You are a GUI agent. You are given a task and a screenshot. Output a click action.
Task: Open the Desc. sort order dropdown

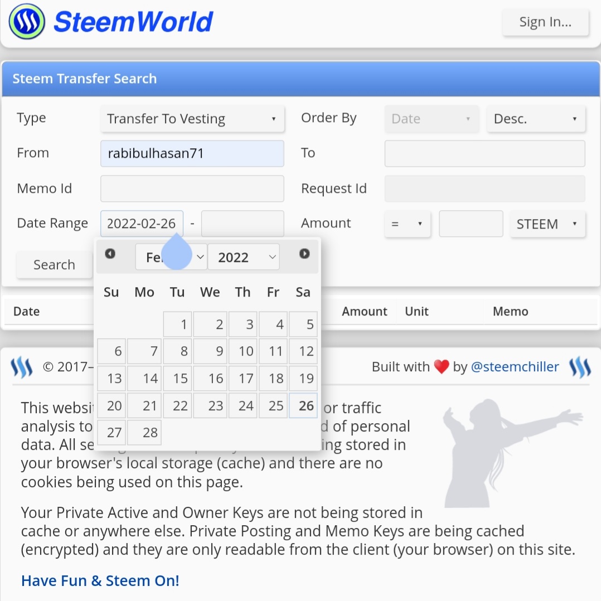(536, 119)
